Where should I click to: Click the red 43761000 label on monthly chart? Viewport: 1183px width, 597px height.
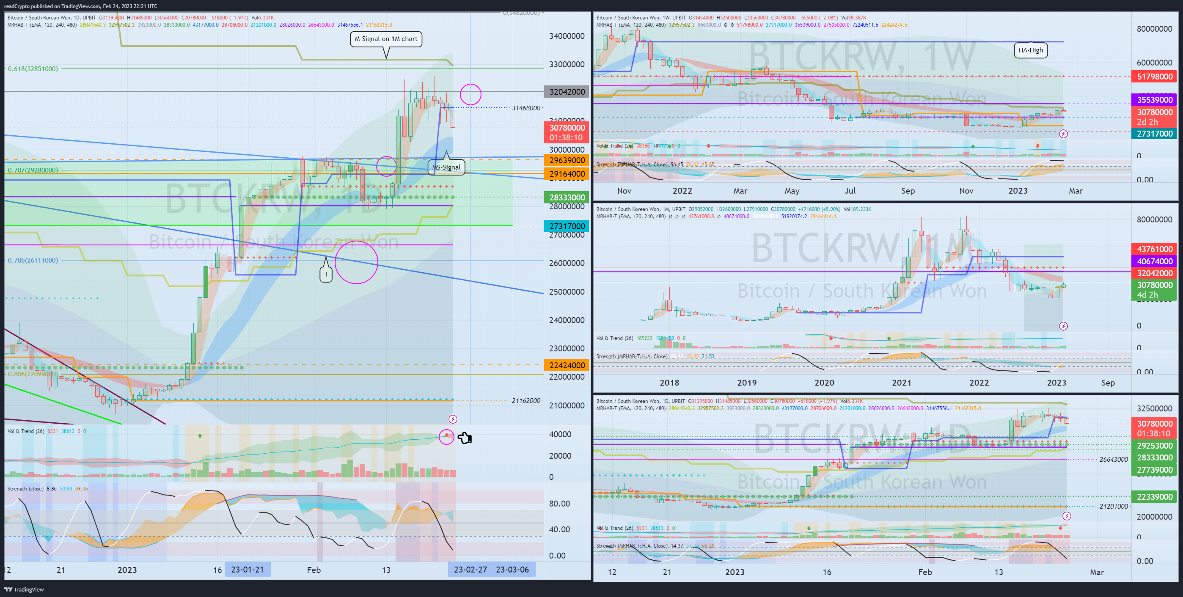[x=1155, y=249]
